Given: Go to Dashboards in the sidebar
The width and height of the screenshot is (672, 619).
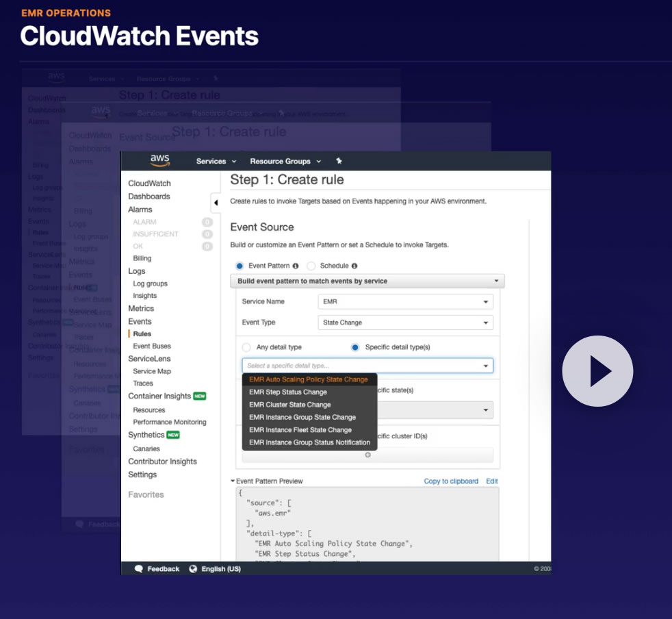Looking at the screenshot, I should click(x=148, y=196).
